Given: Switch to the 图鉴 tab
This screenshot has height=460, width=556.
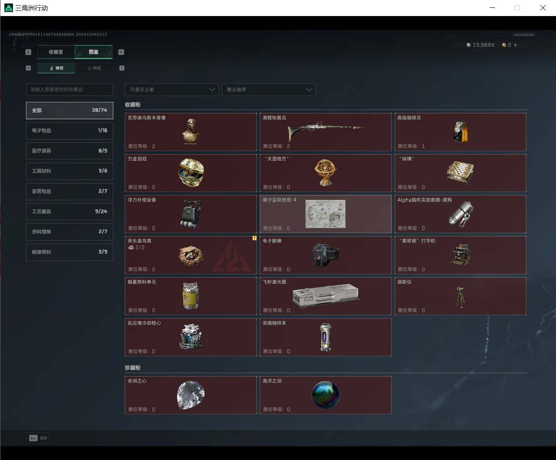Looking at the screenshot, I should click(94, 52).
